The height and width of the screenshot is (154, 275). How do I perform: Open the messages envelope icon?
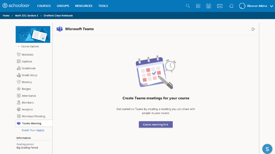(x=220, y=6)
